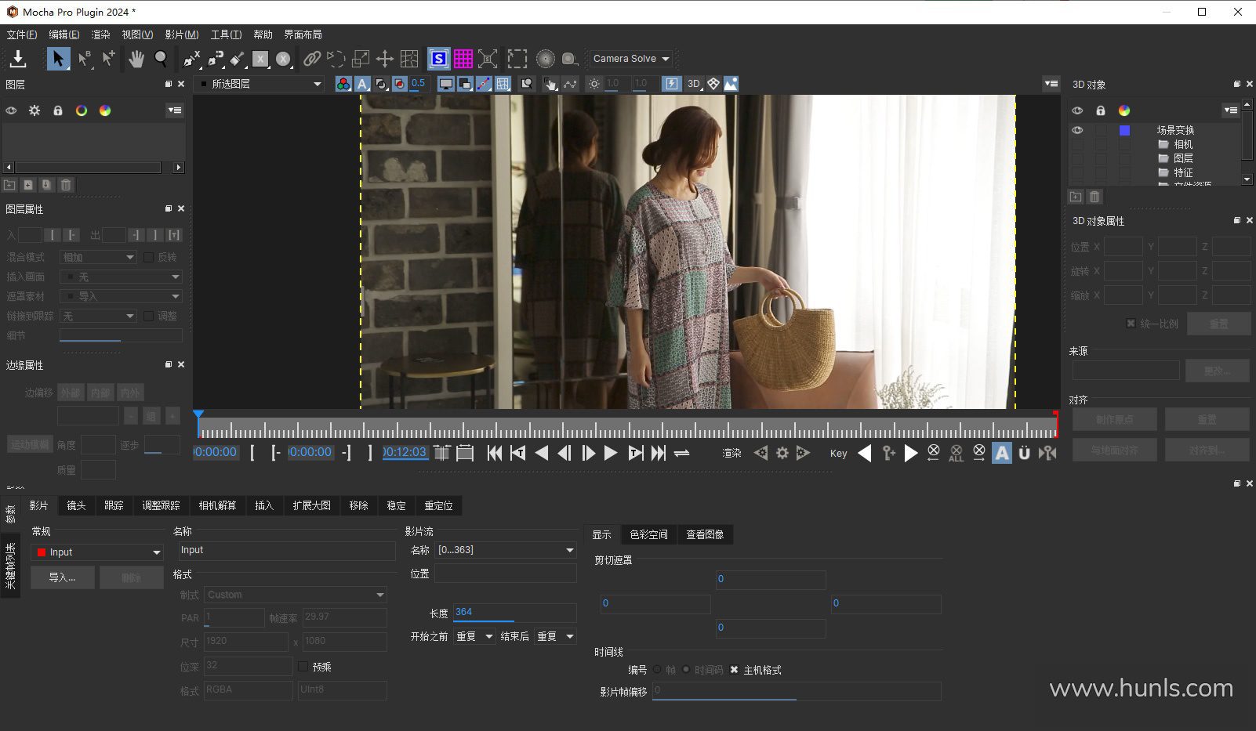This screenshot has width=1256, height=731.
Task: Toggle visibility eye of 场景变换
Action: [1077, 130]
